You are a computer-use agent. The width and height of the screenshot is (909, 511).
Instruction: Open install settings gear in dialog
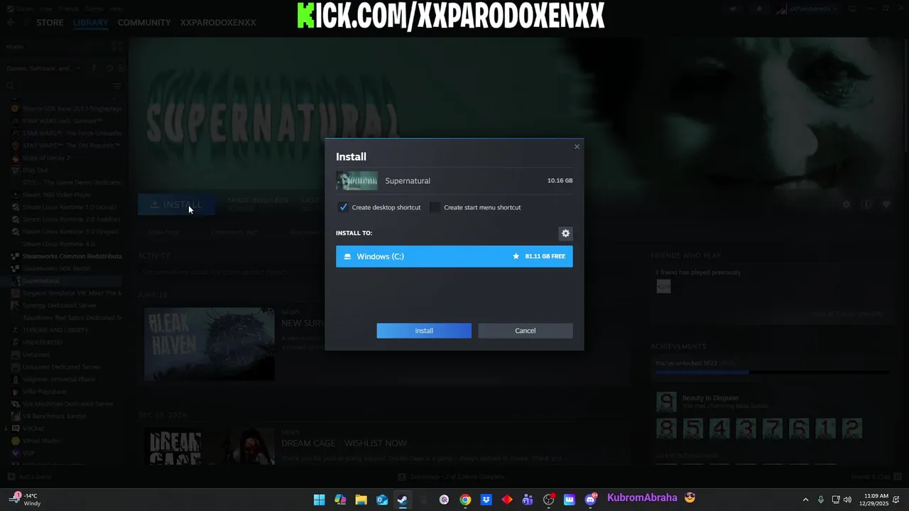[566, 233]
